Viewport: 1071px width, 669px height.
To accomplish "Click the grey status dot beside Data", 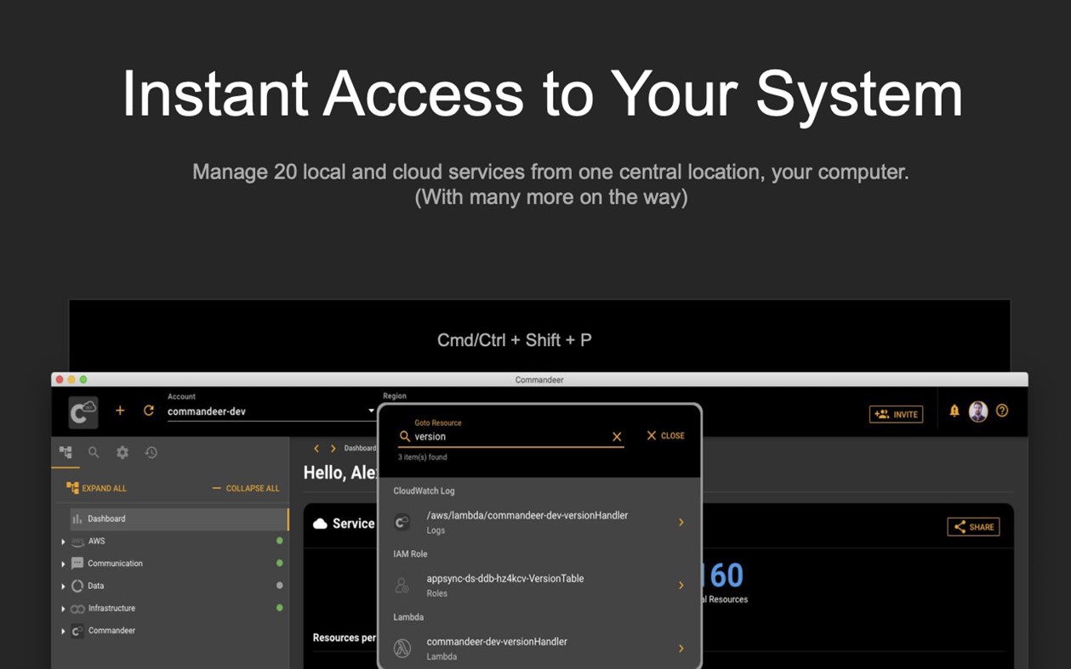I will click(x=279, y=585).
